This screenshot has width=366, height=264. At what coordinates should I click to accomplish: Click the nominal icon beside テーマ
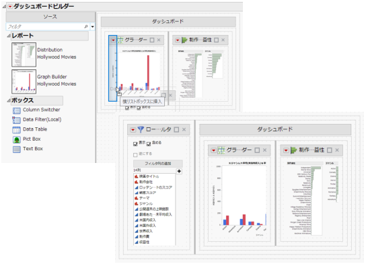point(137,198)
